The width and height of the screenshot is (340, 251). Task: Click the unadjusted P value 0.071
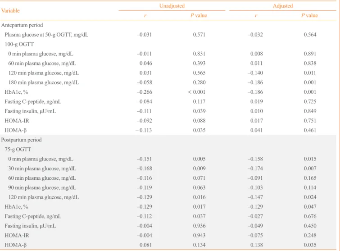pos(199,178)
